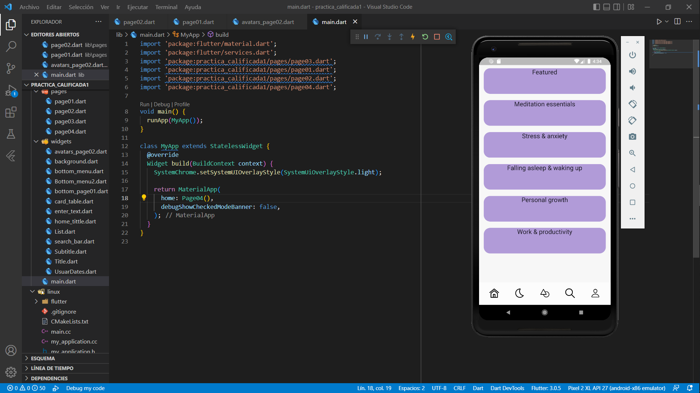Launch Dart DevTools from the status bar
This screenshot has width=700, height=393.
(507, 388)
